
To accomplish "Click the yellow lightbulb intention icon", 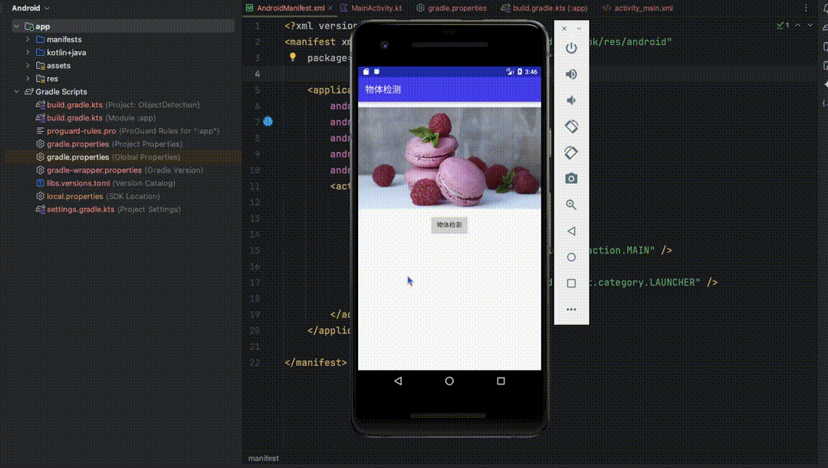I will click(293, 57).
